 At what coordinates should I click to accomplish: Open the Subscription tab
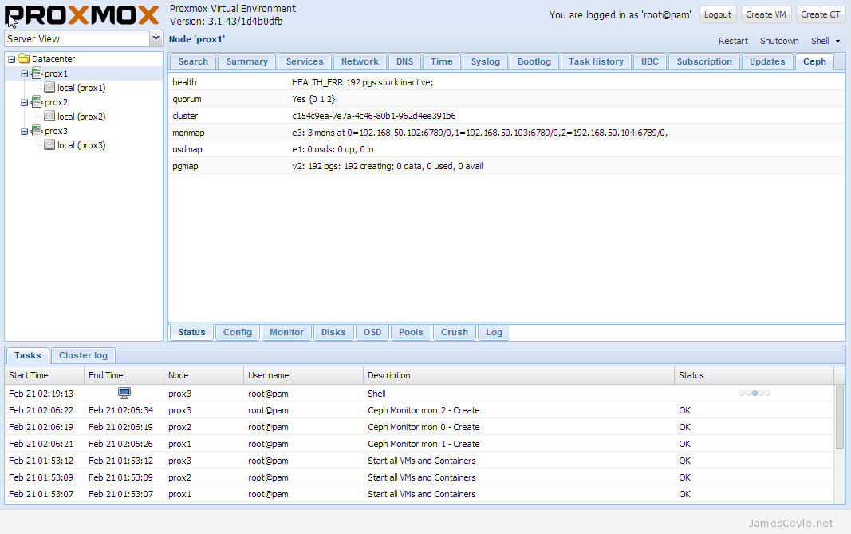[704, 62]
